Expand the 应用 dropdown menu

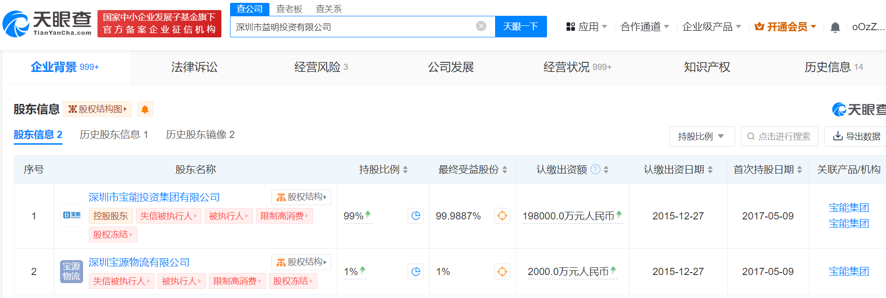587,27
